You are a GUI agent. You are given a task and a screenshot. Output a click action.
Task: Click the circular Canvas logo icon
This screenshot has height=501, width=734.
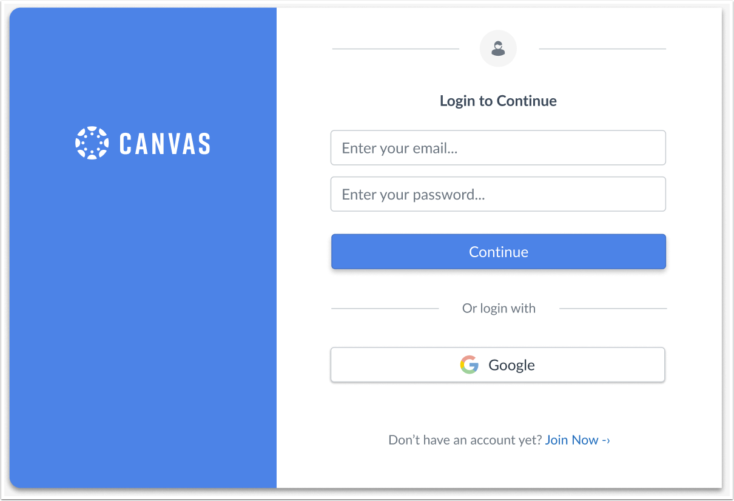(92, 143)
